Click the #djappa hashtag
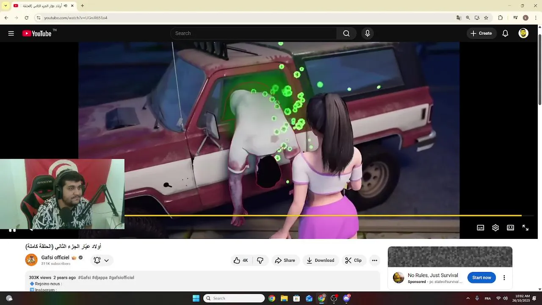This screenshot has height=305, width=542. point(100,277)
